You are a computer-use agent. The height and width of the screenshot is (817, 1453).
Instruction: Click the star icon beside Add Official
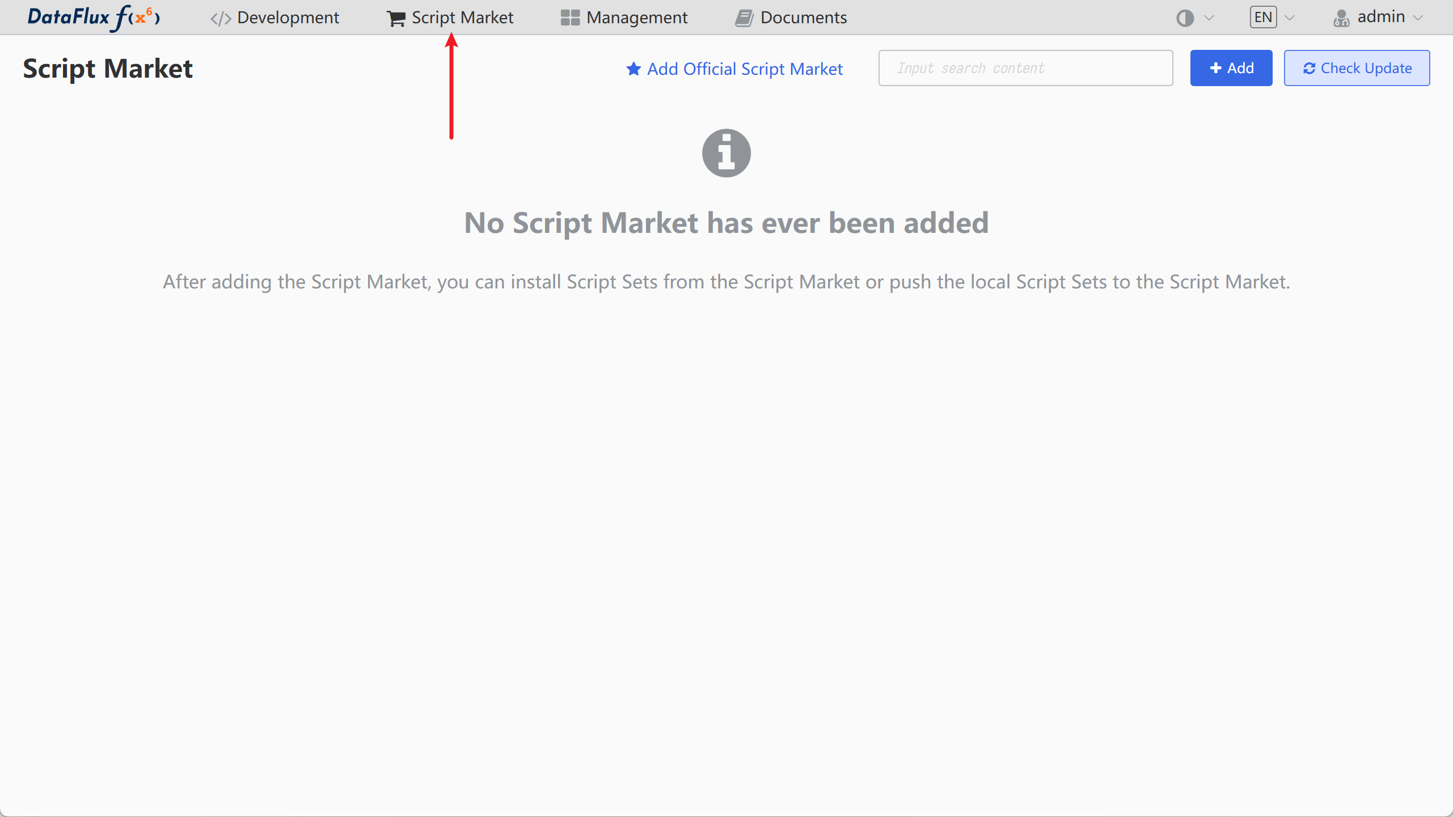633,69
